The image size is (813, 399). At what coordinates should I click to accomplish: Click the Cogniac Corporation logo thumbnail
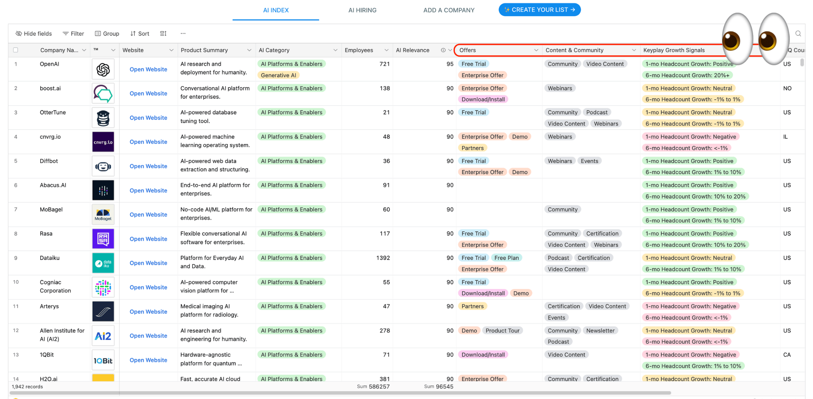[103, 287]
